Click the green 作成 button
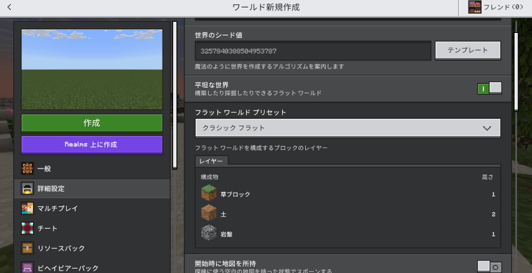 pos(92,123)
